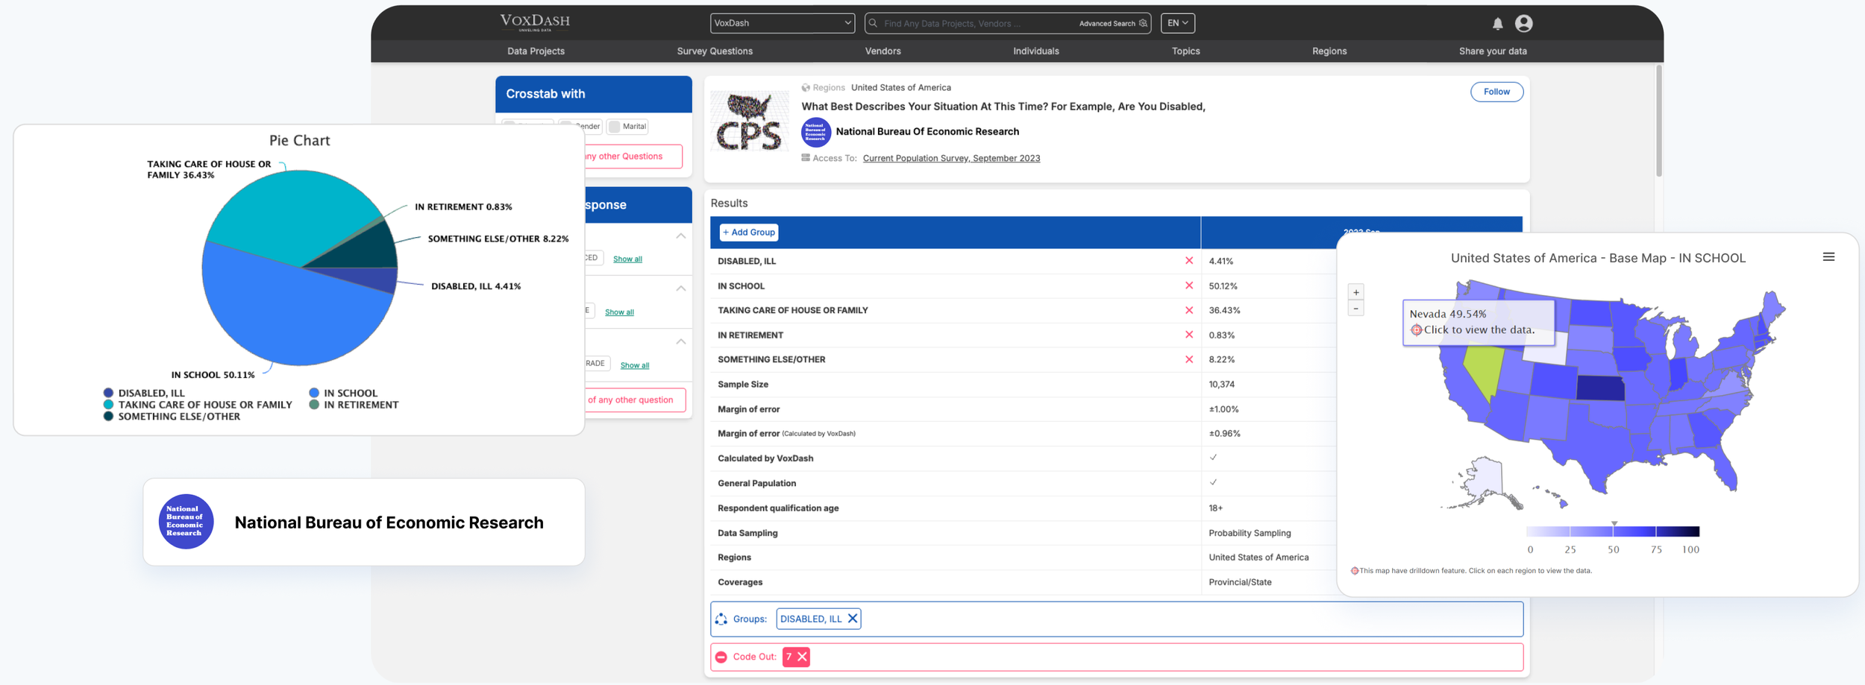Select the dark Kansas state on the map

(x=1601, y=388)
